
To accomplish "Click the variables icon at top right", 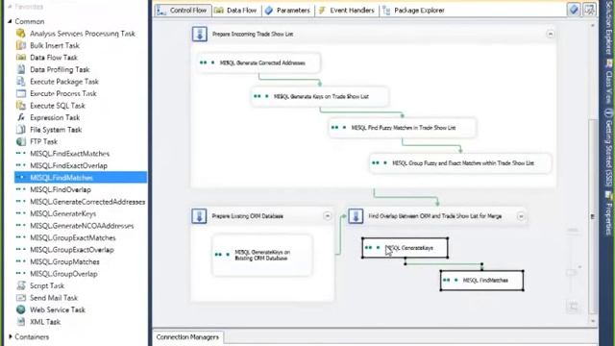I will point(574,10).
